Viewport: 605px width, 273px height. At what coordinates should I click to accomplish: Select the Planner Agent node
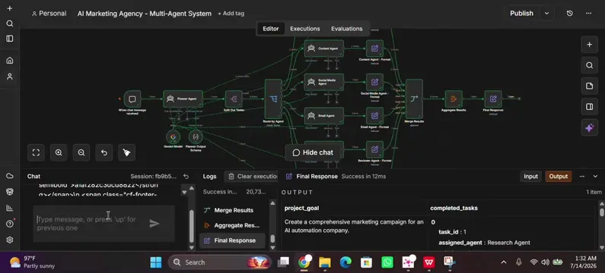point(183,99)
